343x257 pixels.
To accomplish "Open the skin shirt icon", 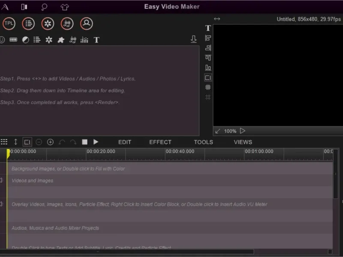I will pyautogui.click(x=65, y=7).
